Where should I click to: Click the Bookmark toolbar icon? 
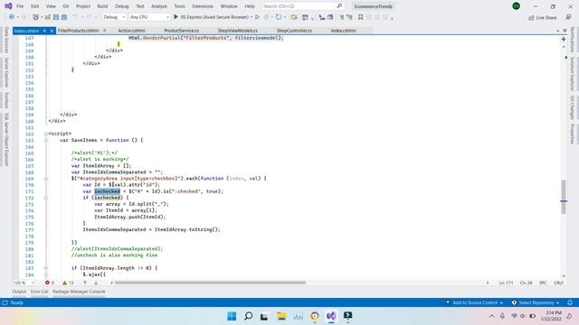pyautogui.click(x=361, y=17)
